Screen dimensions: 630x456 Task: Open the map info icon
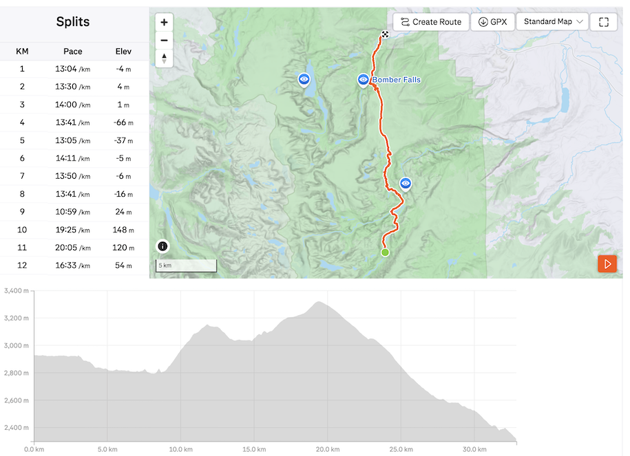162,246
